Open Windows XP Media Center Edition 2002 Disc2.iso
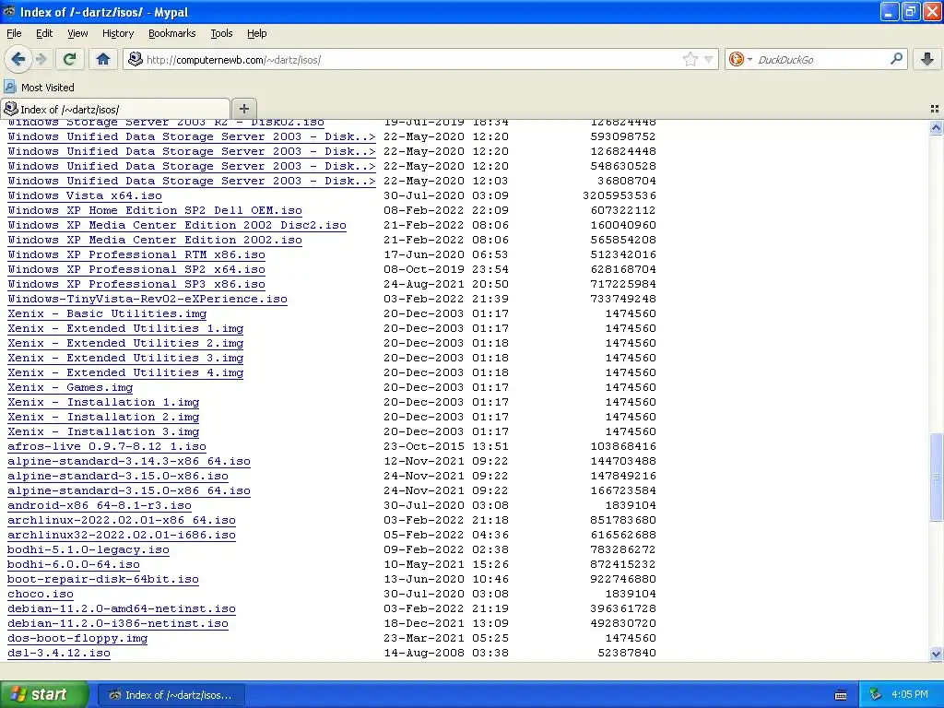This screenshot has width=944, height=708. tap(177, 225)
